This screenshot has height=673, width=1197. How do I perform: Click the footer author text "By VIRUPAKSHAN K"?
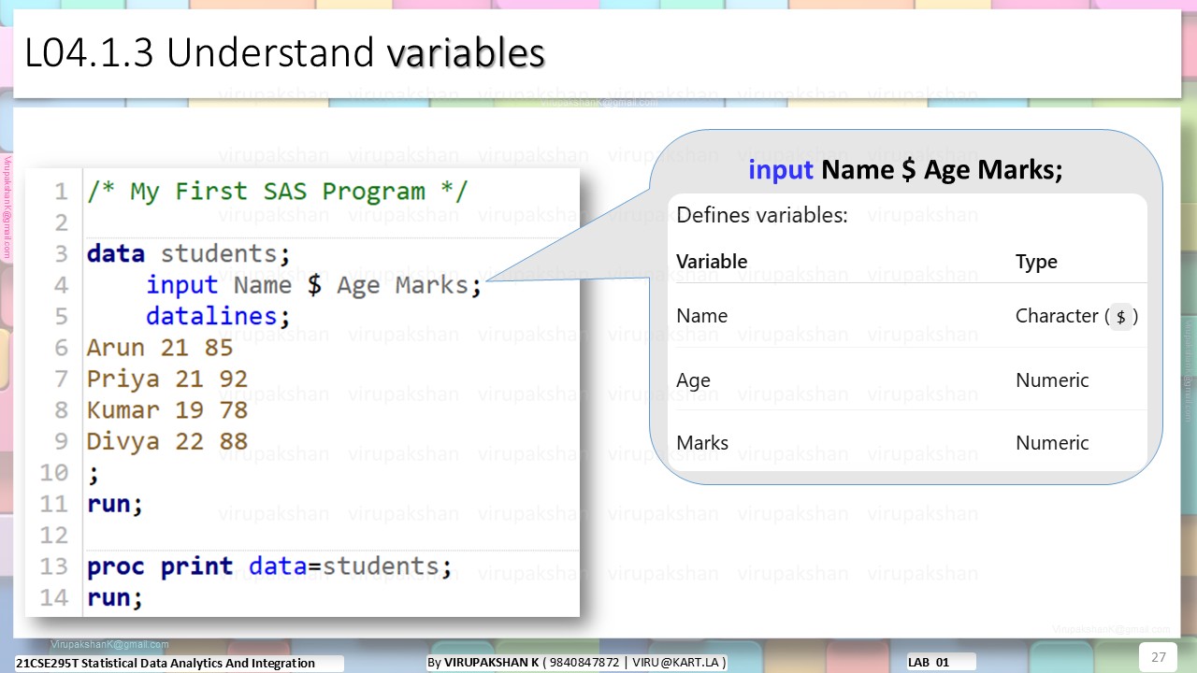click(483, 663)
